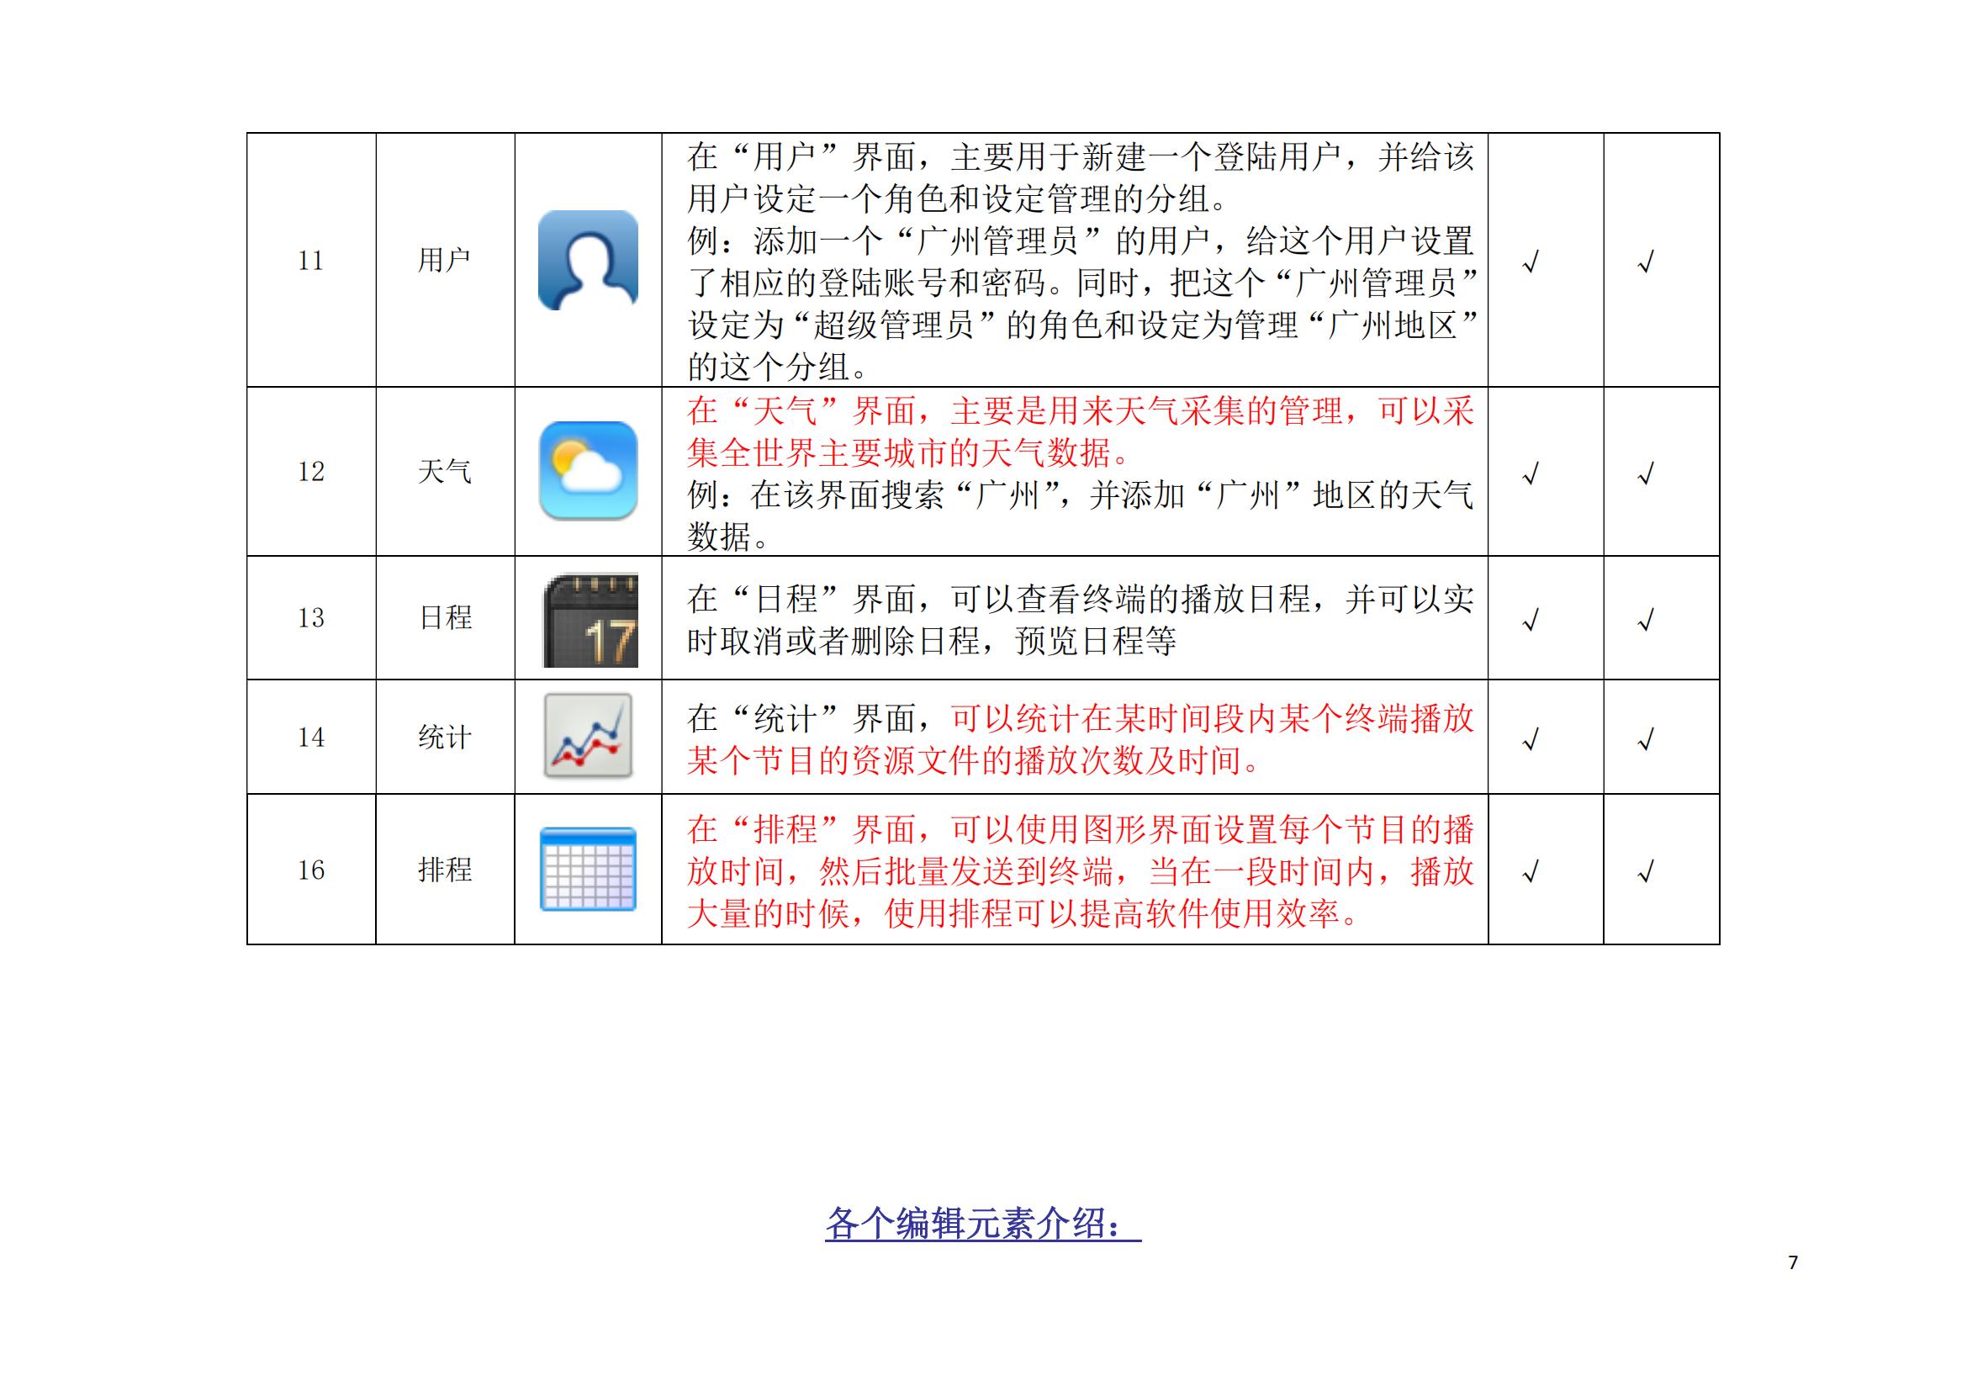Viewport: 1967px width, 1391px height.
Task: Open the 各个编辑元素介绍 link
Action: click(982, 1223)
